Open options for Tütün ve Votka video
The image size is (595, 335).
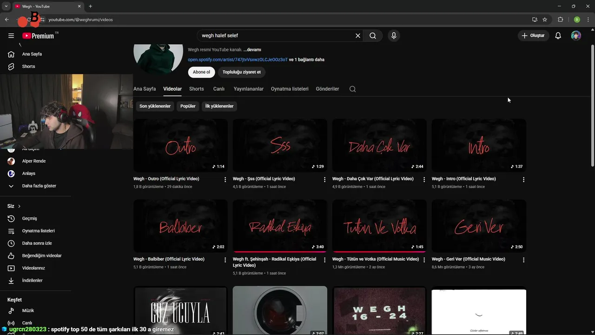[x=424, y=260]
